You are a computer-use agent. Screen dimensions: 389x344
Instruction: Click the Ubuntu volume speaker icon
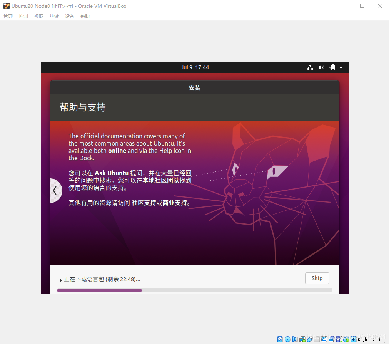321,67
